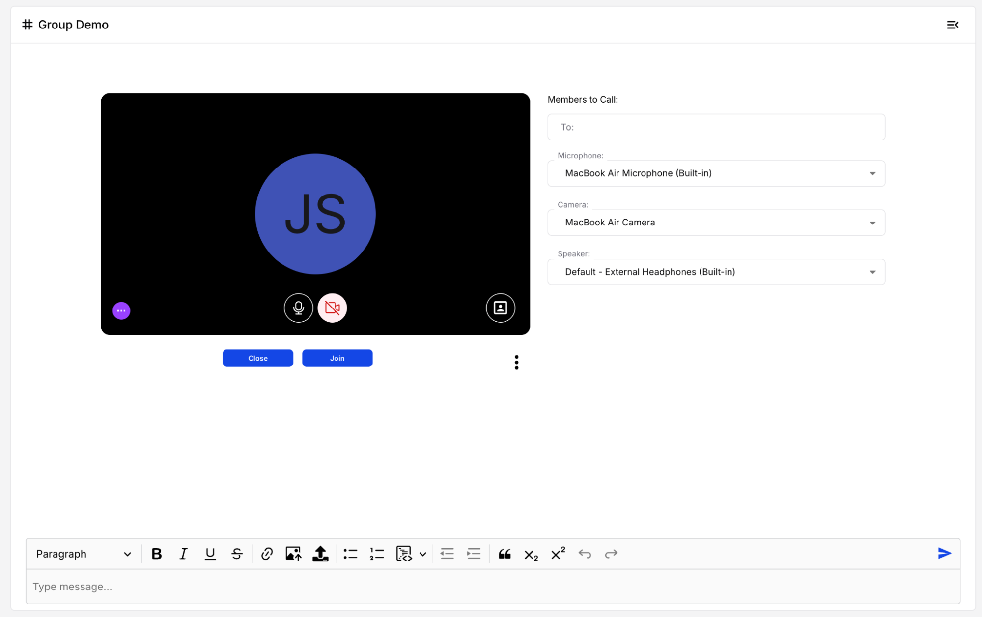Apply superscript formatting

coord(558,554)
